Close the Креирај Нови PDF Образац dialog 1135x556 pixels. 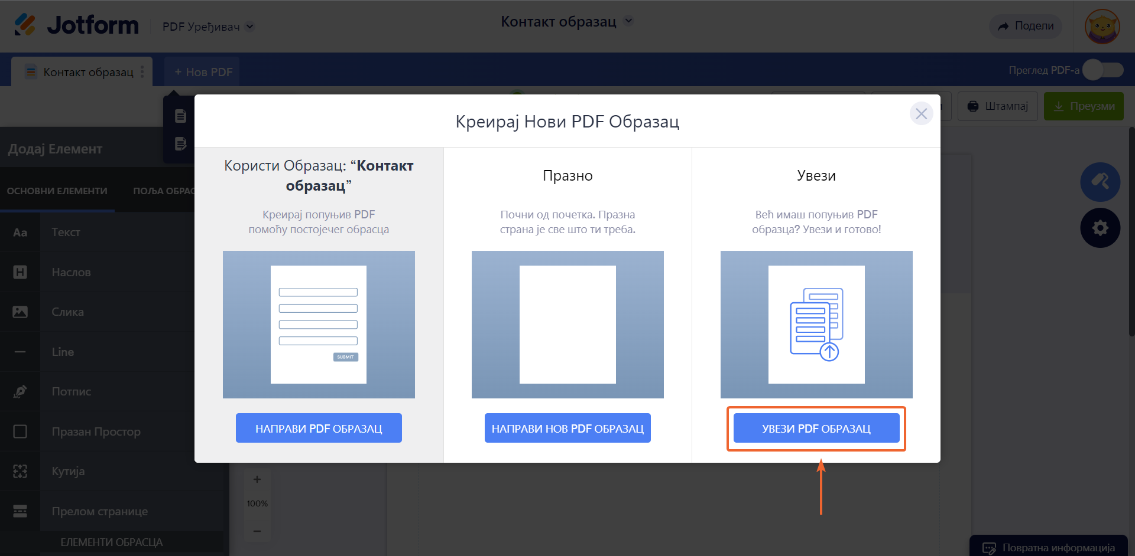pyautogui.click(x=921, y=113)
